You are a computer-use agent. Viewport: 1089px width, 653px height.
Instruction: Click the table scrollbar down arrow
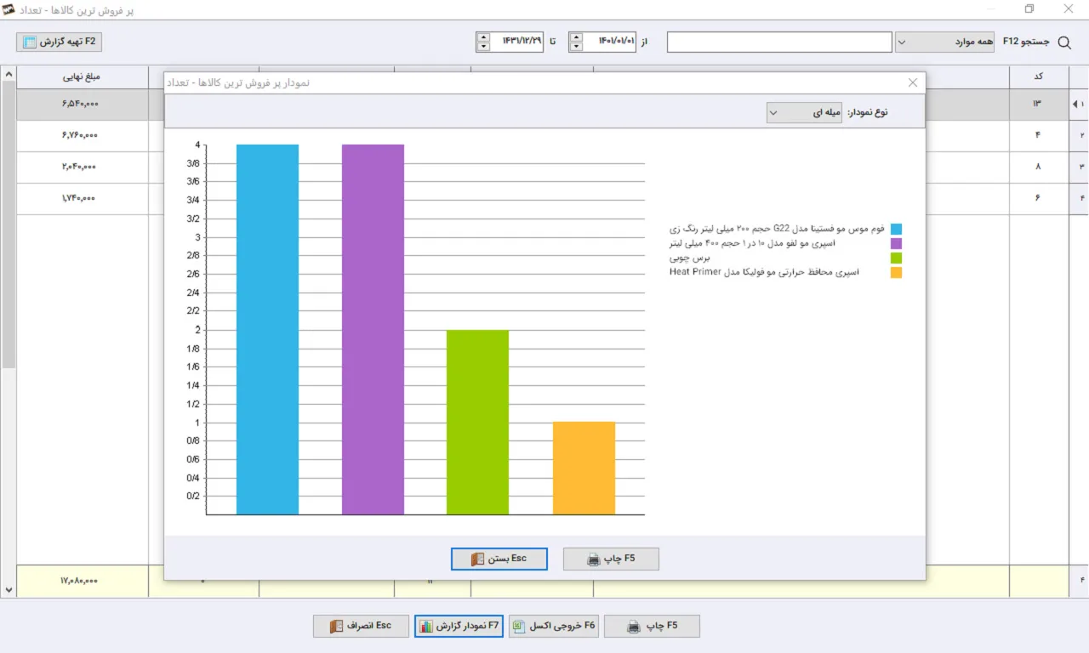click(9, 590)
